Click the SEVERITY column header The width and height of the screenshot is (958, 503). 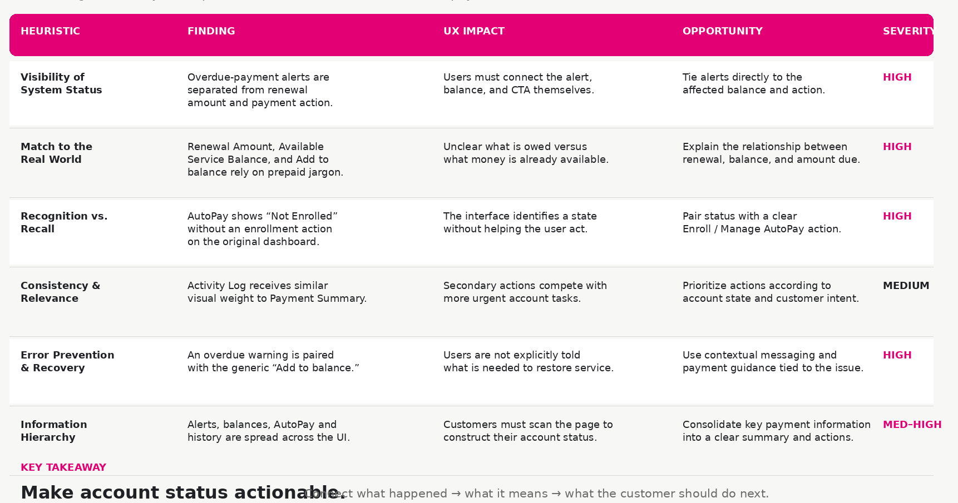[x=908, y=31]
